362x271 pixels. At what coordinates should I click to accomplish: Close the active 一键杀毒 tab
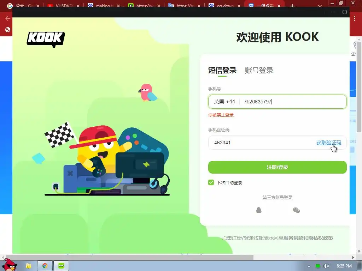click(x=279, y=6)
